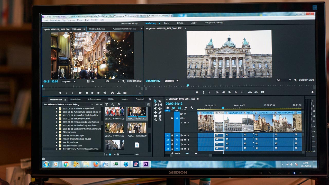Mute audio track A1
Viewport: 329px width, 185px height.
click(185, 135)
